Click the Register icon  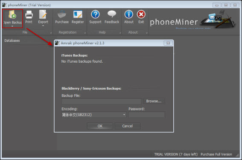[78, 15]
